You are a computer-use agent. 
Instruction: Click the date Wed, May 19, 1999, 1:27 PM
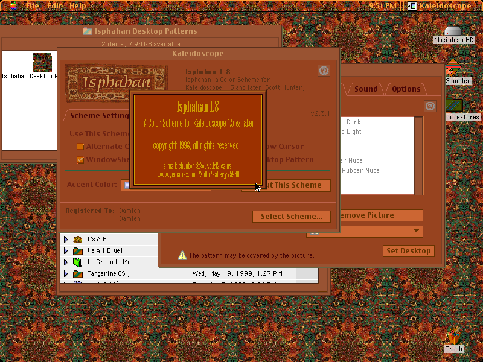(237, 273)
